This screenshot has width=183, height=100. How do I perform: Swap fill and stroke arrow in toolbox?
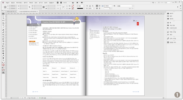click(4, 63)
